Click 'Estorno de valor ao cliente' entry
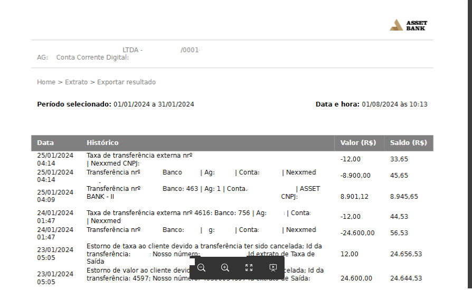Image resolution: width=472 pixels, height=290 pixels. 205,274
